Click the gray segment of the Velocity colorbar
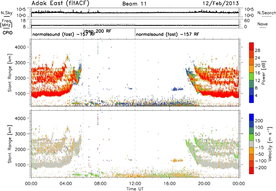The height and width of the screenshot is (191, 276). [252, 144]
